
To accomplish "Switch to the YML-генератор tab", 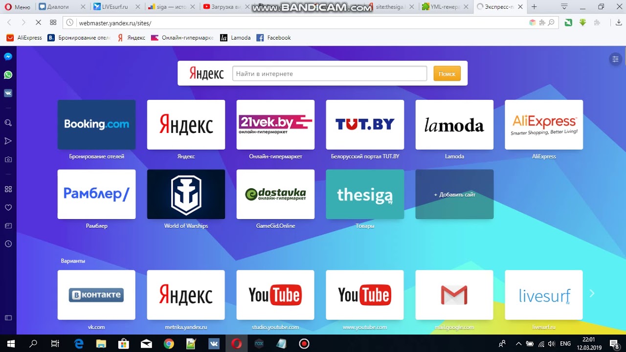I will click(446, 7).
